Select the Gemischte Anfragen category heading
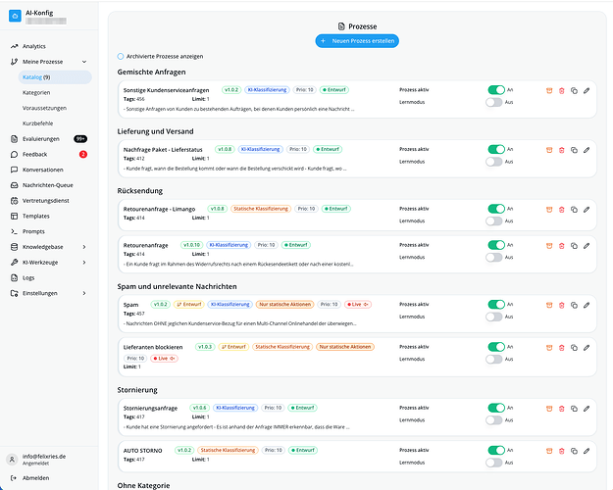Viewport: 613px width, 490px height. pos(151,72)
